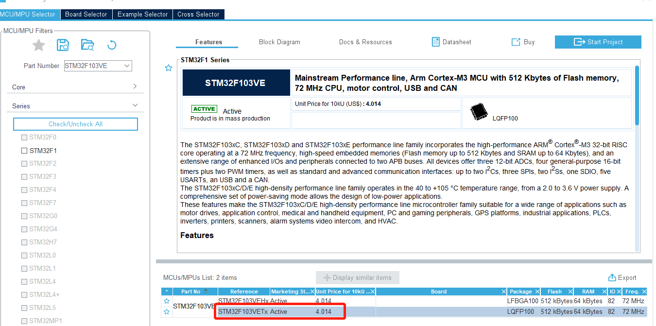Toggle the STM32F4 series checkbox

(x=24, y=190)
